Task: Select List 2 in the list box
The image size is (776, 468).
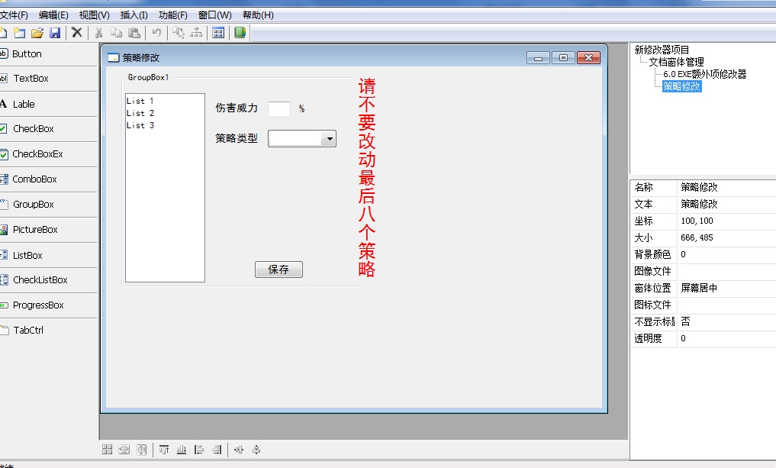Action: coord(140,114)
